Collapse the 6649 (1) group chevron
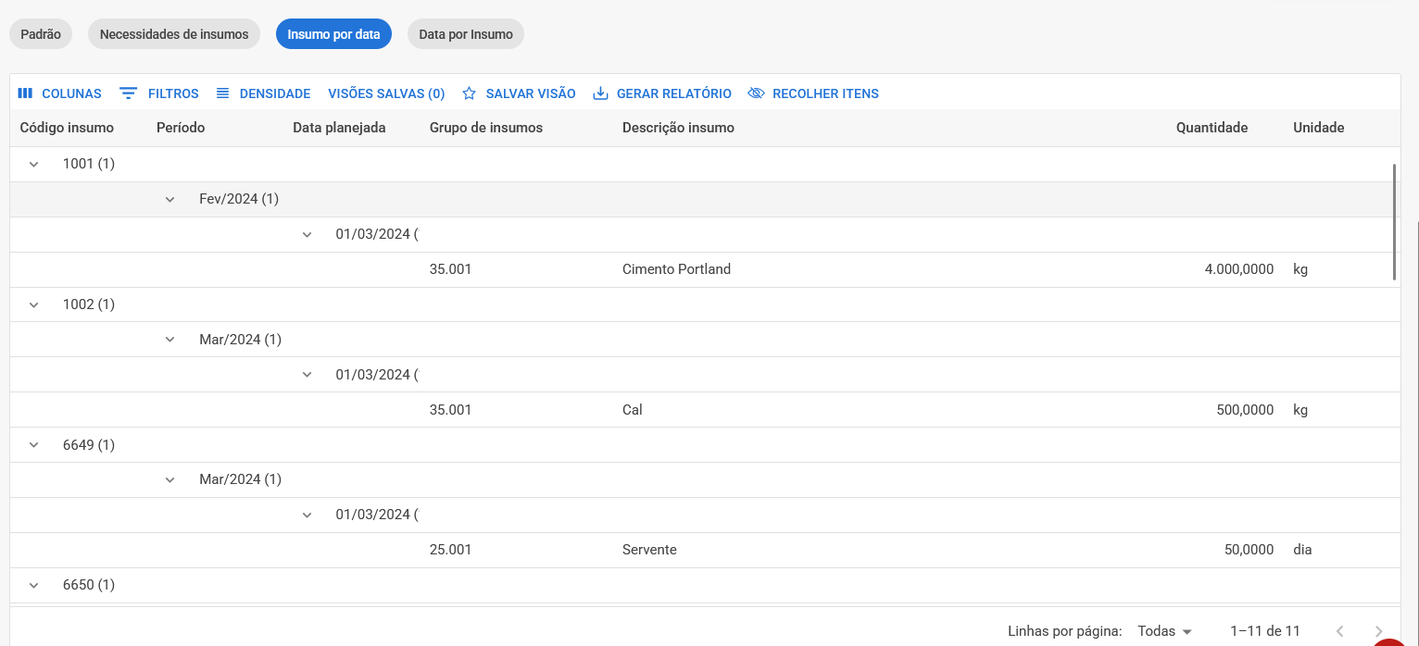This screenshot has height=646, width=1419. coord(34,445)
